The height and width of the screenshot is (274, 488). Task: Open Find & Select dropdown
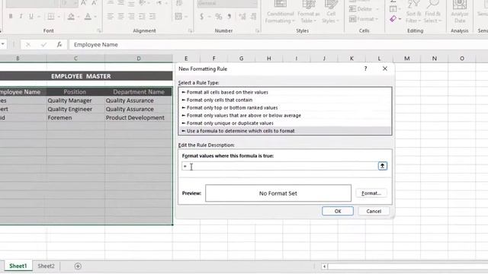tap(432, 12)
